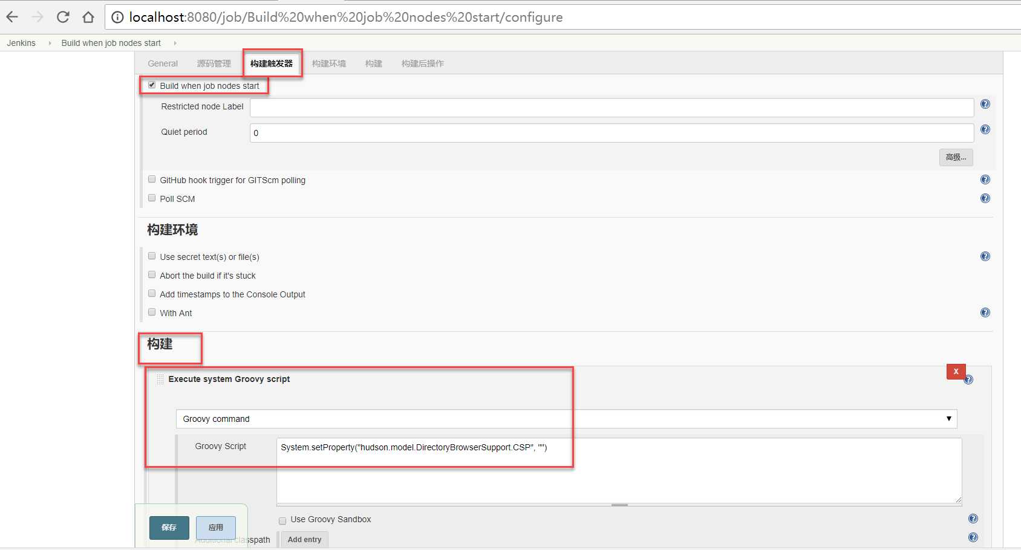
Task: Open help for GitHub hook trigger
Action: coord(985,180)
